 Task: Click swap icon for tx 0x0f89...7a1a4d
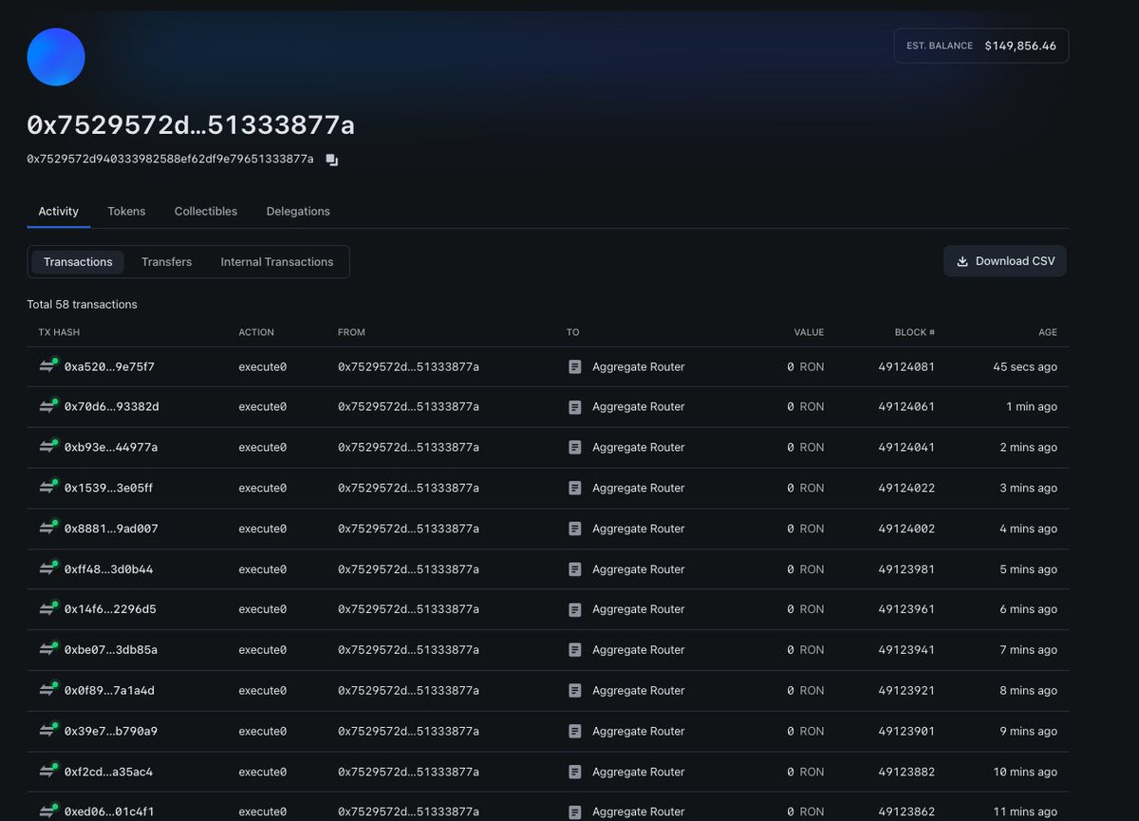[47, 691]
